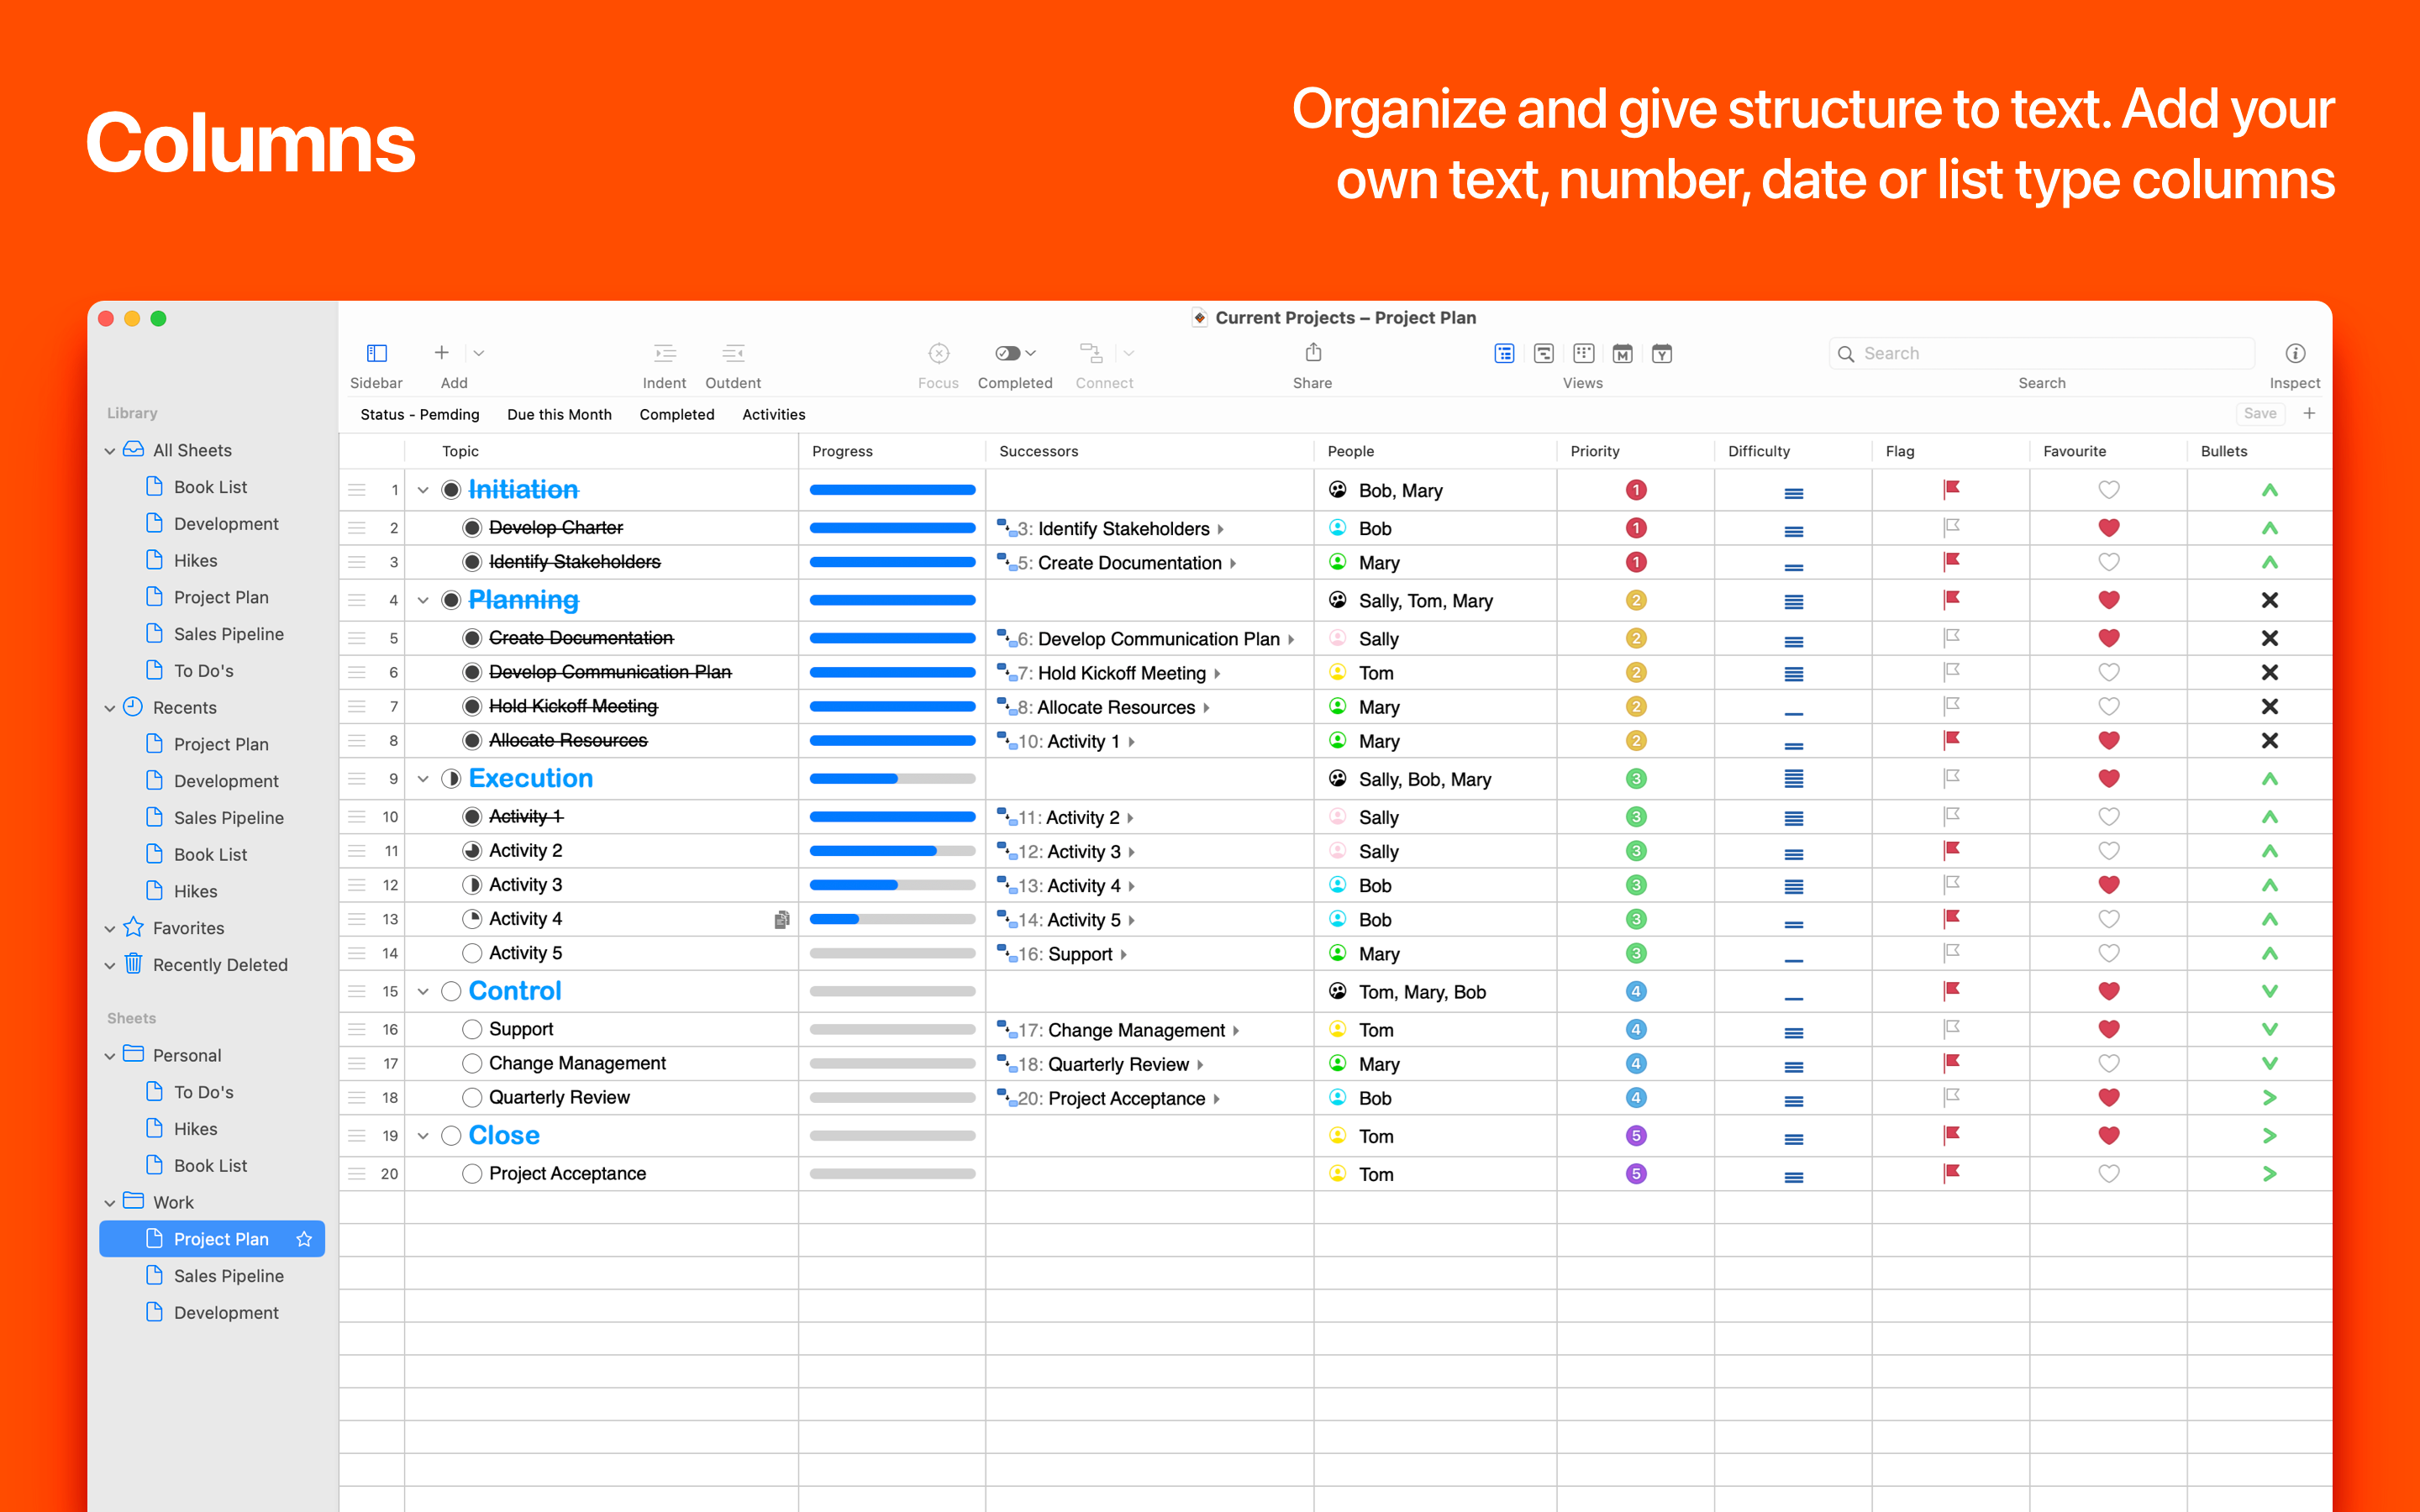Image resolution: width=2420 pixels, height=1512 pixels.
Task: Toggle completion circle of Activity 2
Action: click(x=472, y=851)
